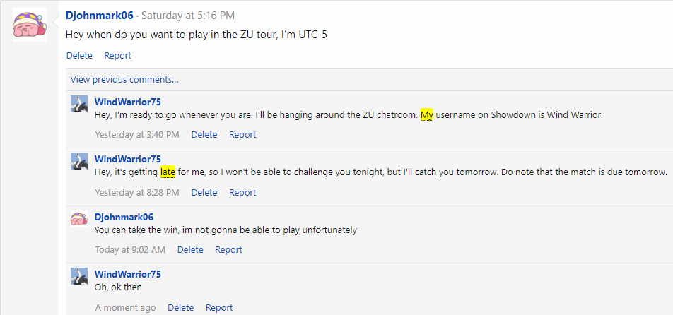This screenshot has width=673, height=315.
Task: Expand View previous comments
Action: (124, 79)
